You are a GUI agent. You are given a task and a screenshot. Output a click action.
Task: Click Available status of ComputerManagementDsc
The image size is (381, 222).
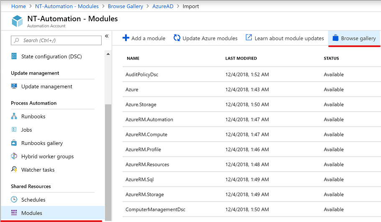coord(334,210)
